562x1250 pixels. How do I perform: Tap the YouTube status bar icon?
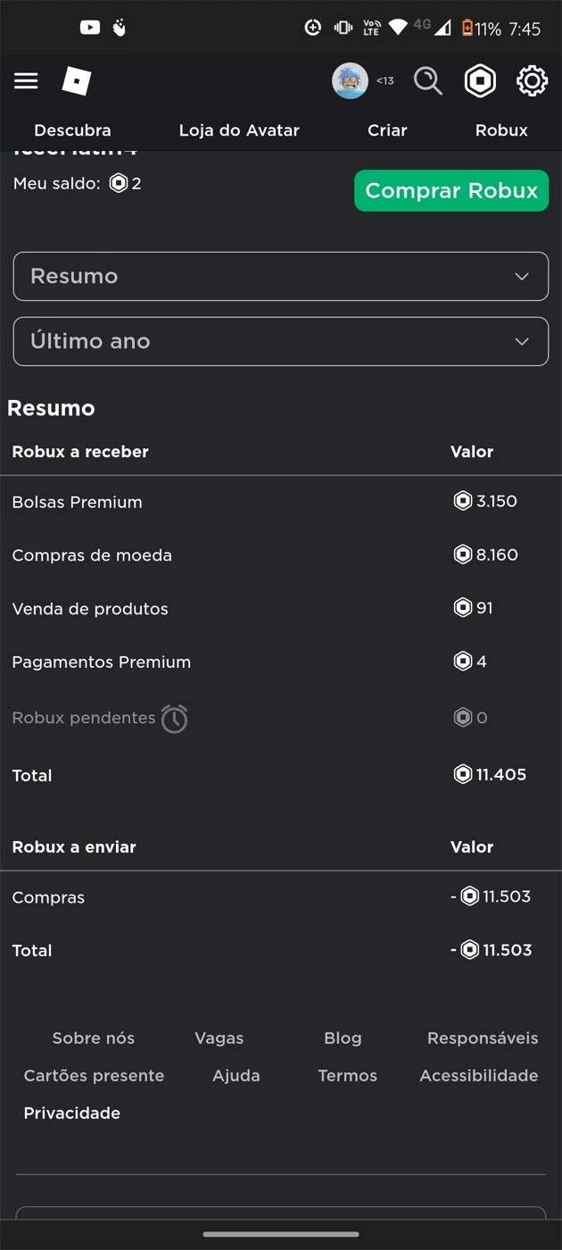90,28
